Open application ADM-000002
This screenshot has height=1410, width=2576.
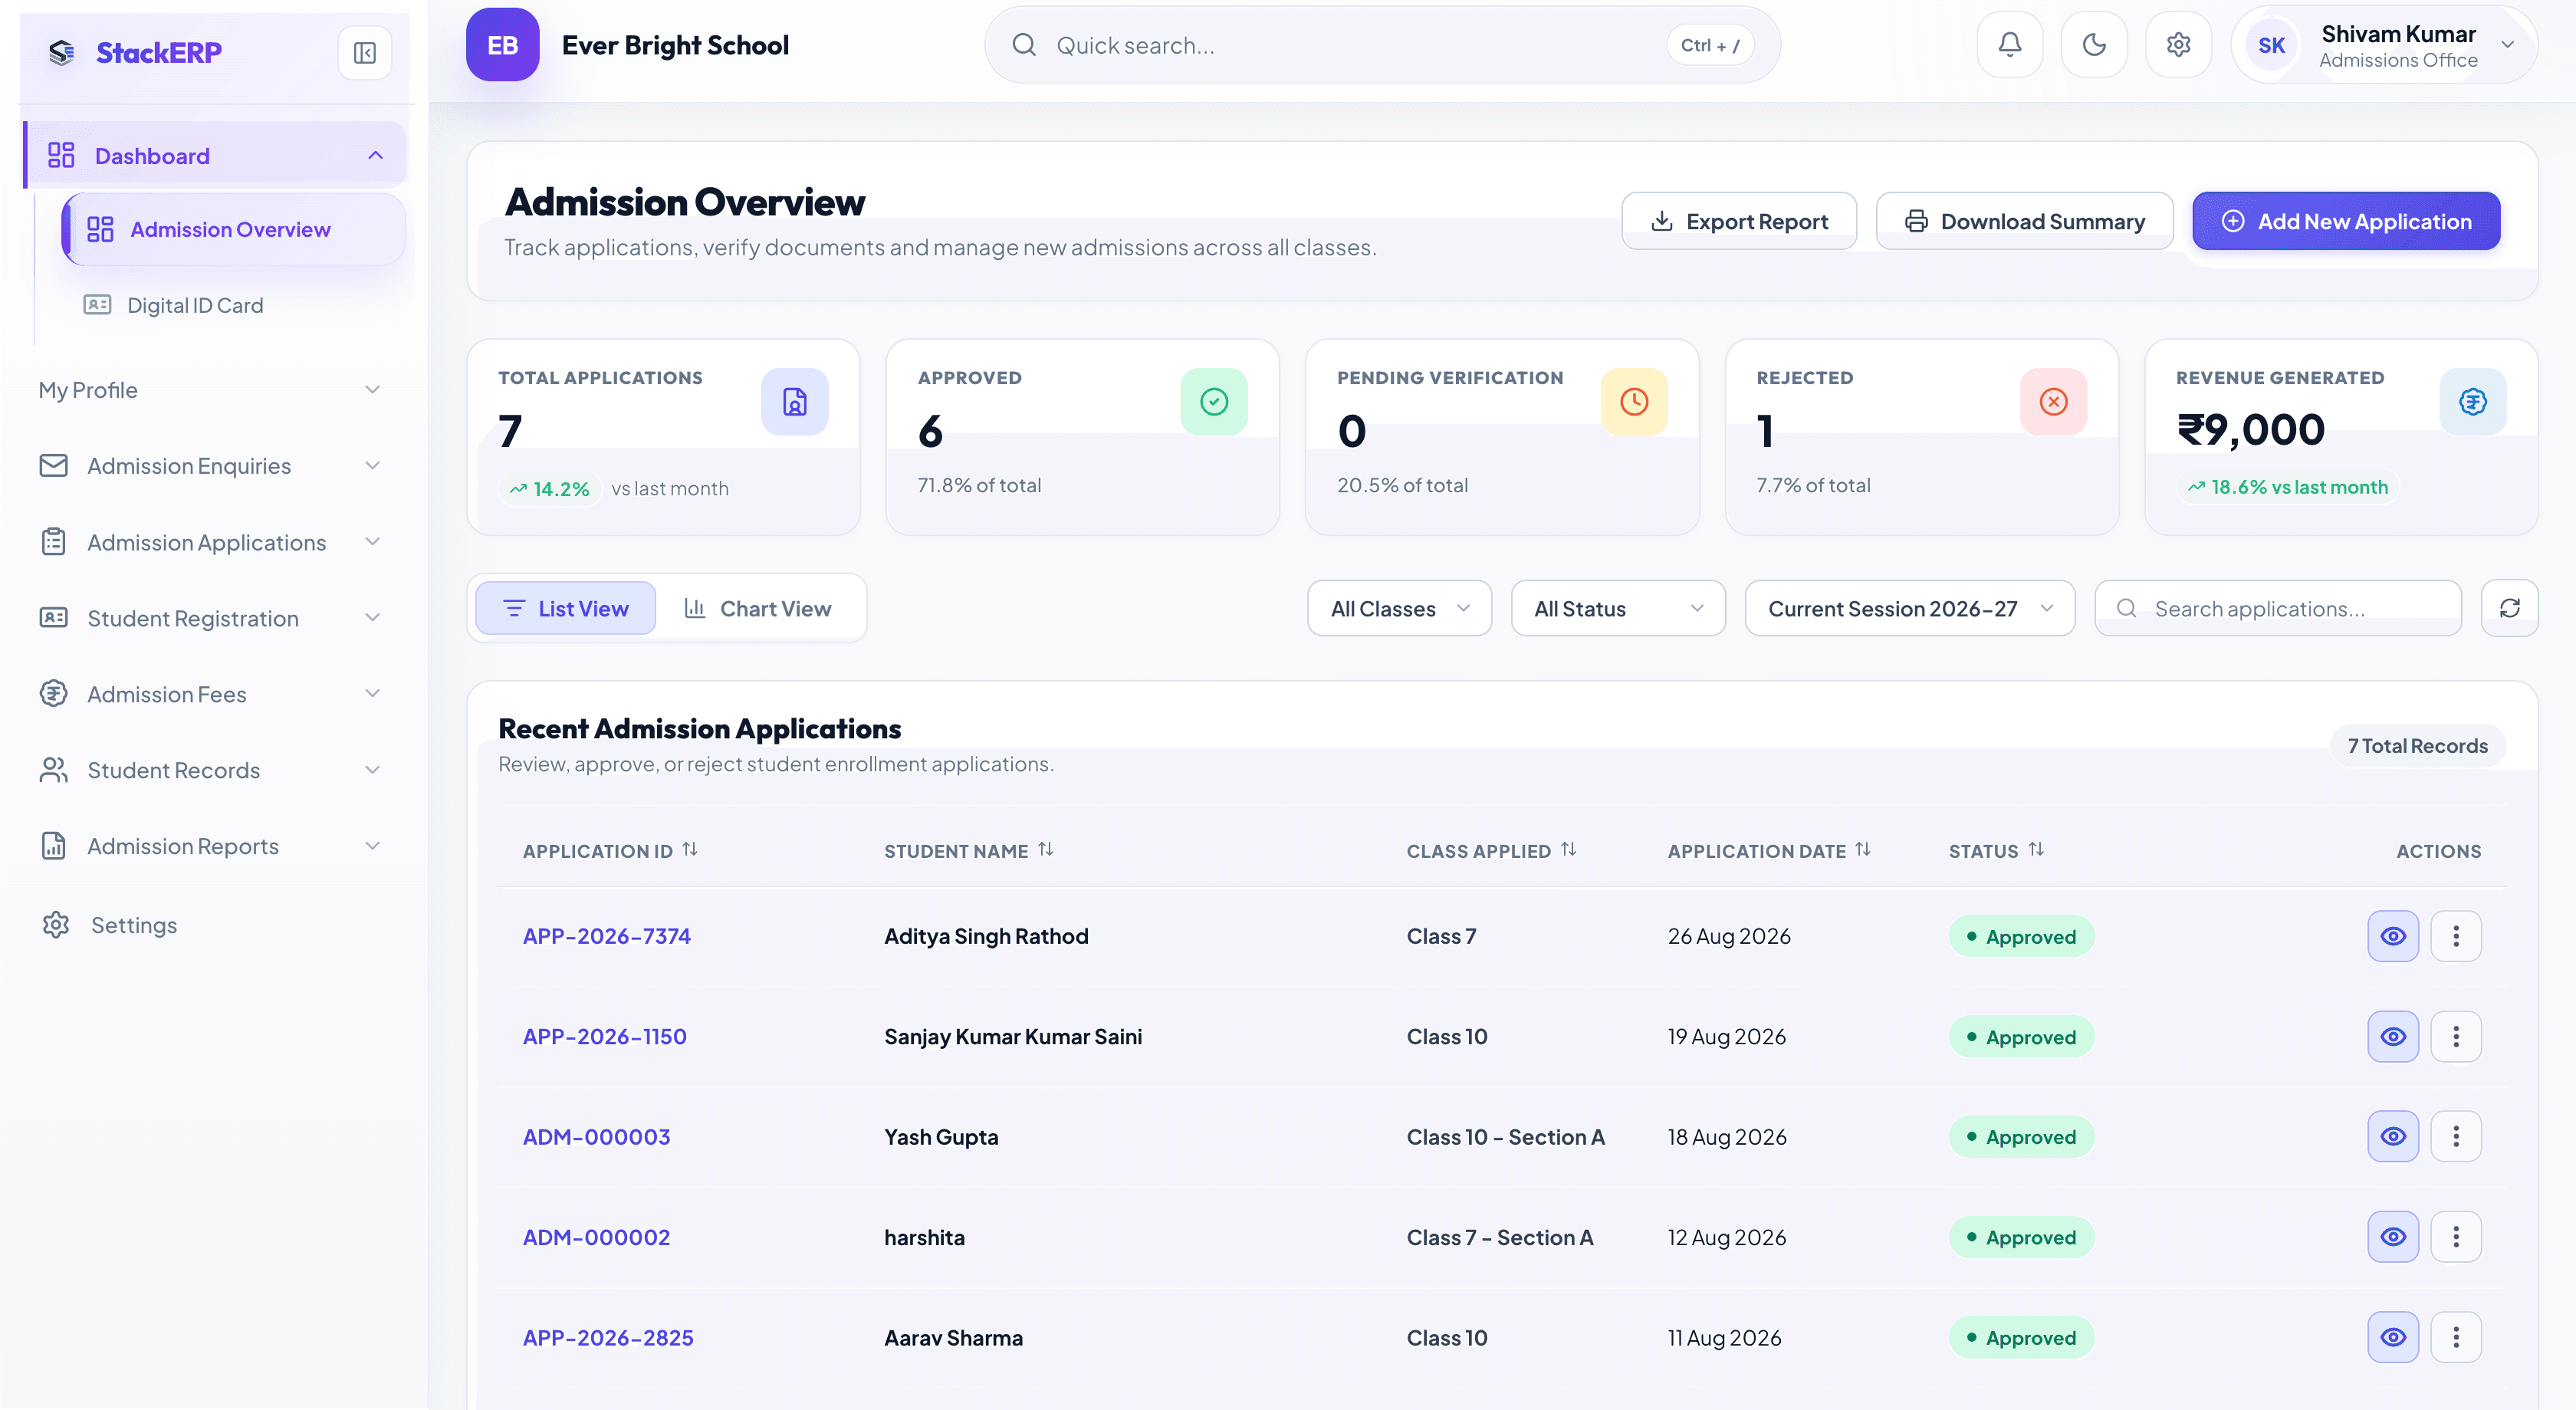pos(597,1237)
